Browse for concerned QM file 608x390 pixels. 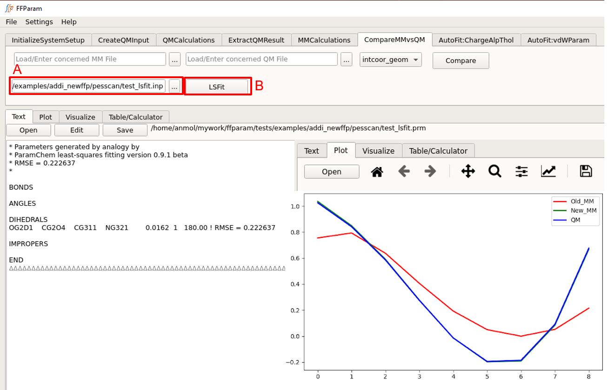(x=346, y=60)
